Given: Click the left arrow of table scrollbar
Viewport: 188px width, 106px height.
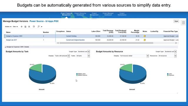Looking at the screenshot, I should click(x=58, y=43).
